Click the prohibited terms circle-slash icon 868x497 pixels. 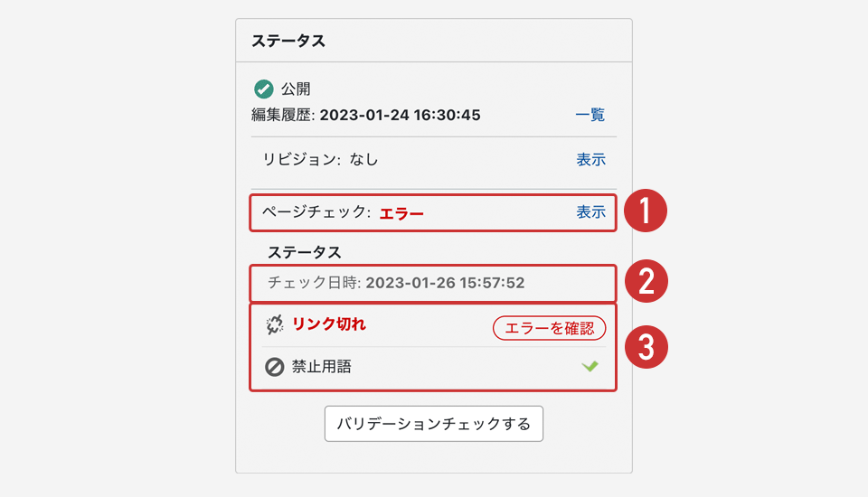pyautogui.click(x=275, y=367)
